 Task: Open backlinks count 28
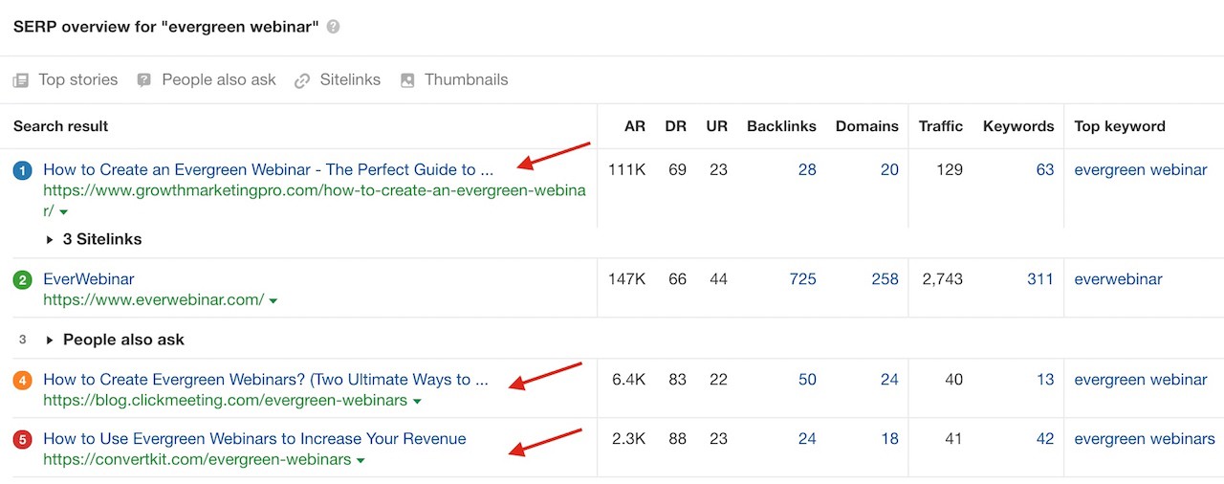click(807, 169)
